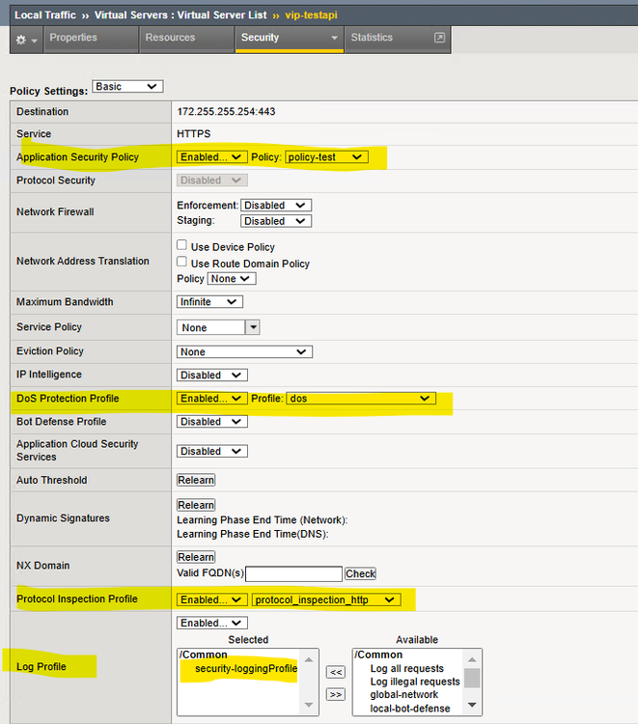Enable the Use Device Policy checkbox
This screenshot has width=638, height=724.
click(x=182, y=246)
